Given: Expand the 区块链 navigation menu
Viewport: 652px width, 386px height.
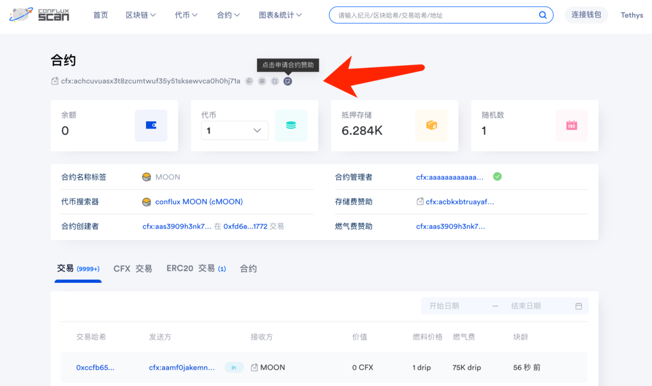Looking at the screenshot, I should coord(141,15).
